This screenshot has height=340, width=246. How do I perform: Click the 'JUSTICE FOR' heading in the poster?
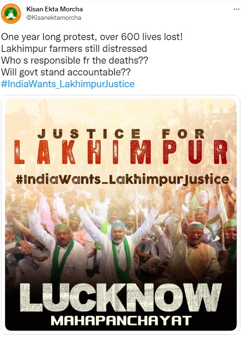121,133
